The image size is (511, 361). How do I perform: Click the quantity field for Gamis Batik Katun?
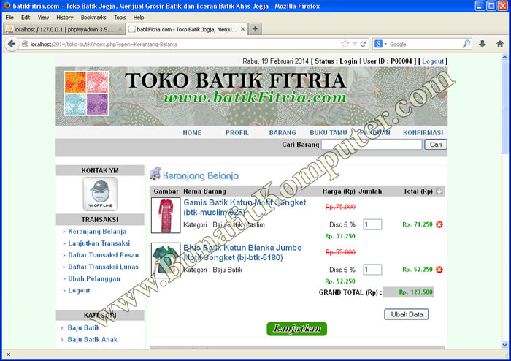click(372, 224)
